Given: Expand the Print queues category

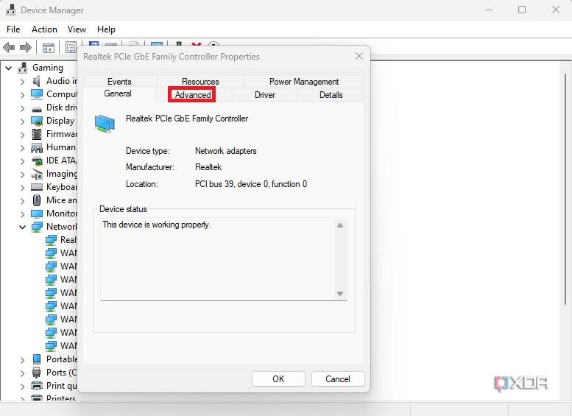Looking at the screenshot, I should [23, 386].
